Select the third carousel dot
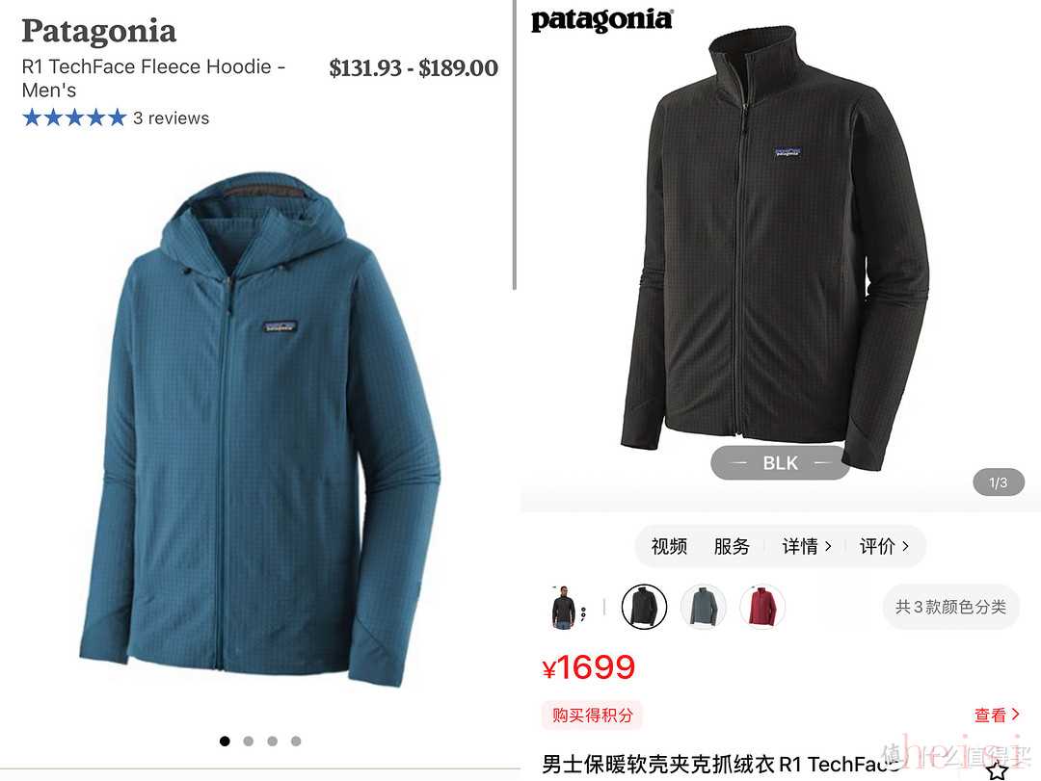This screenshot has width=1041, height=781. click(272, 742)
